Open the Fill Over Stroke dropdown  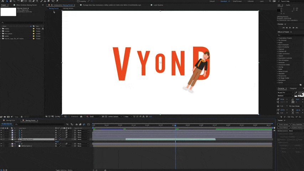296,106
